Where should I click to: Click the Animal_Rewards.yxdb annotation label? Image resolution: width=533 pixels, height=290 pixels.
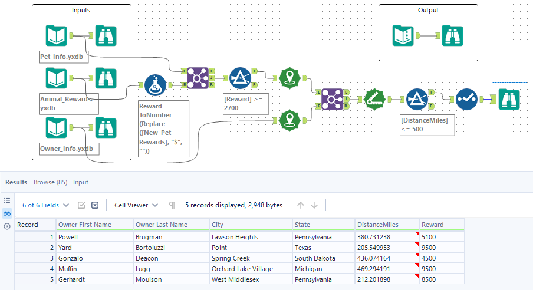point(69,104)
